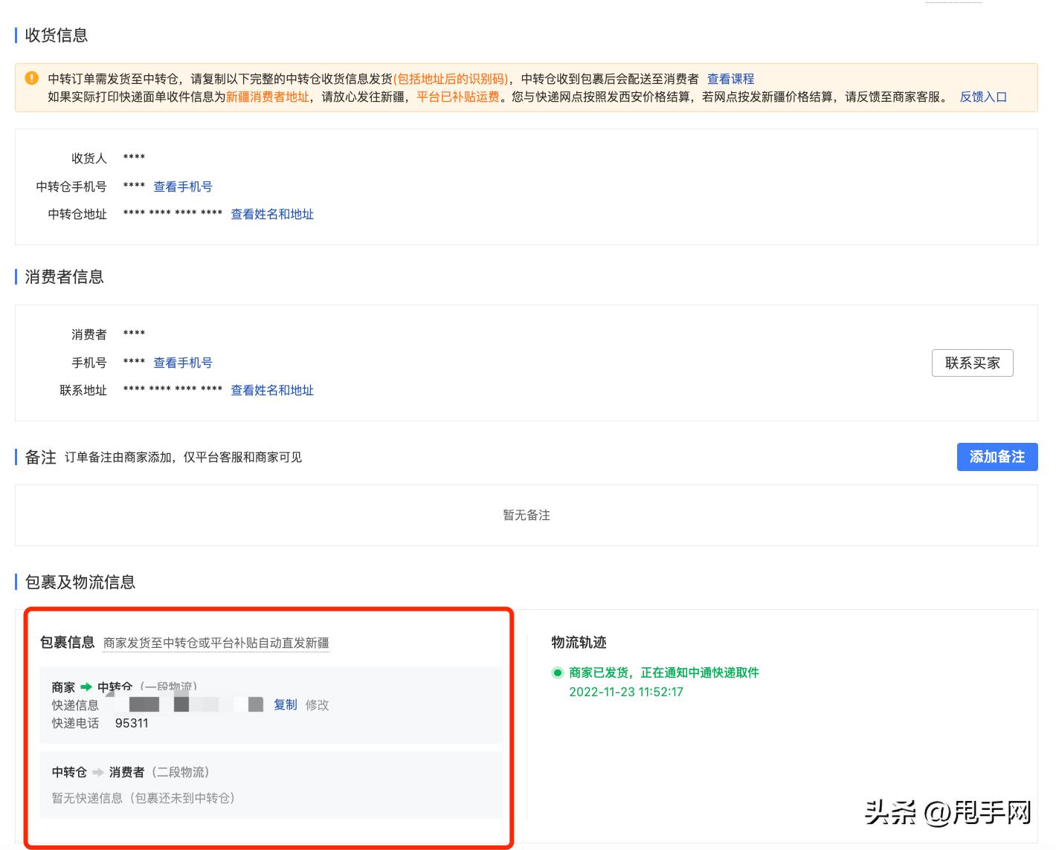Reveal consumer phone number via 查看手机号
The image size is (1056, 850).
pos(181,363)
